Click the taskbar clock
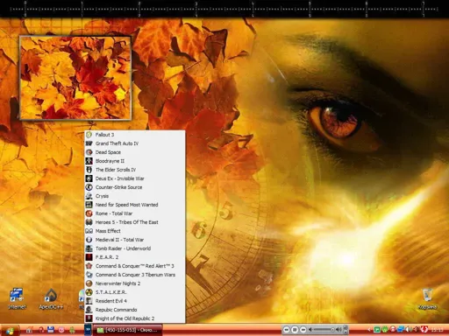The image size is (449, 336). [437, 330]
